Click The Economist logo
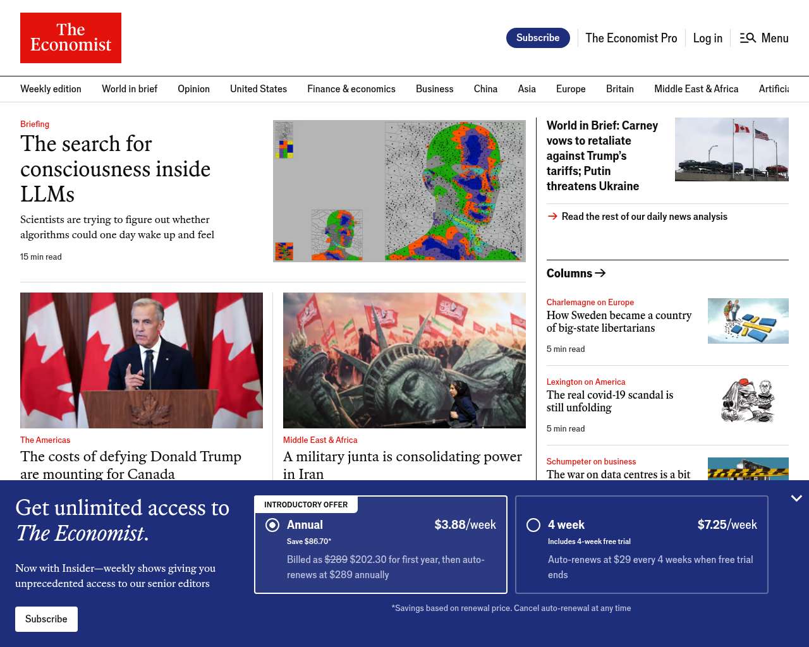809x647 pixels. 71,38
